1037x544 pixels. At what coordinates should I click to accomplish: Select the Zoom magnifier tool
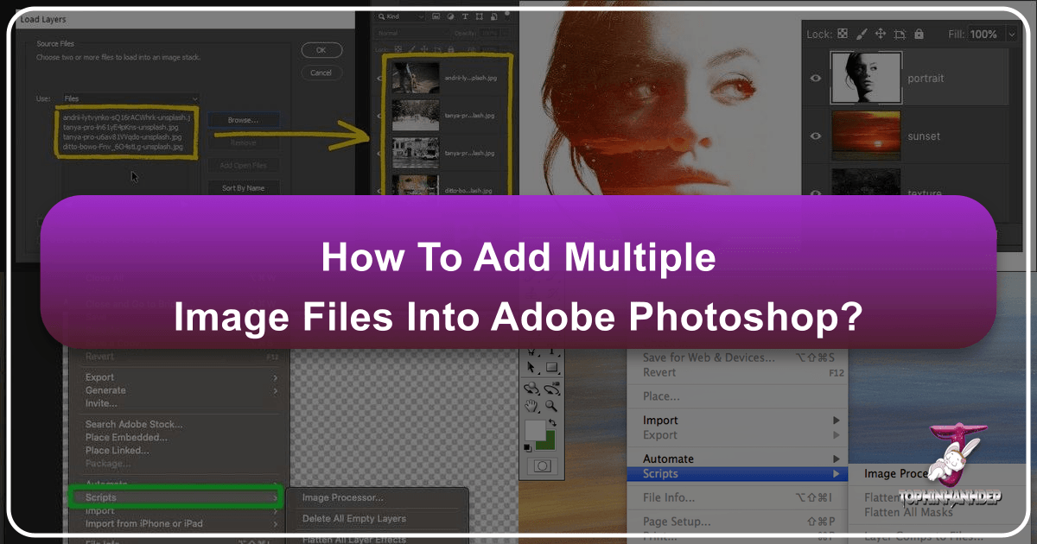pyautogui.click(x=551, y=407)
